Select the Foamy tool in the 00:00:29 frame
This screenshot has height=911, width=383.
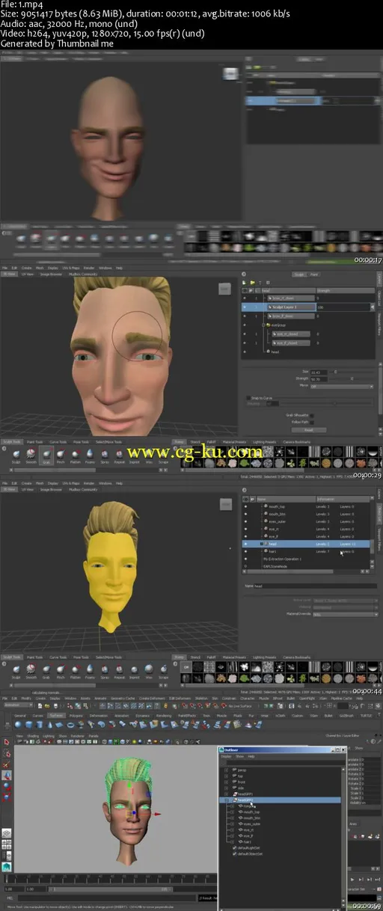(x=90, y=454)
